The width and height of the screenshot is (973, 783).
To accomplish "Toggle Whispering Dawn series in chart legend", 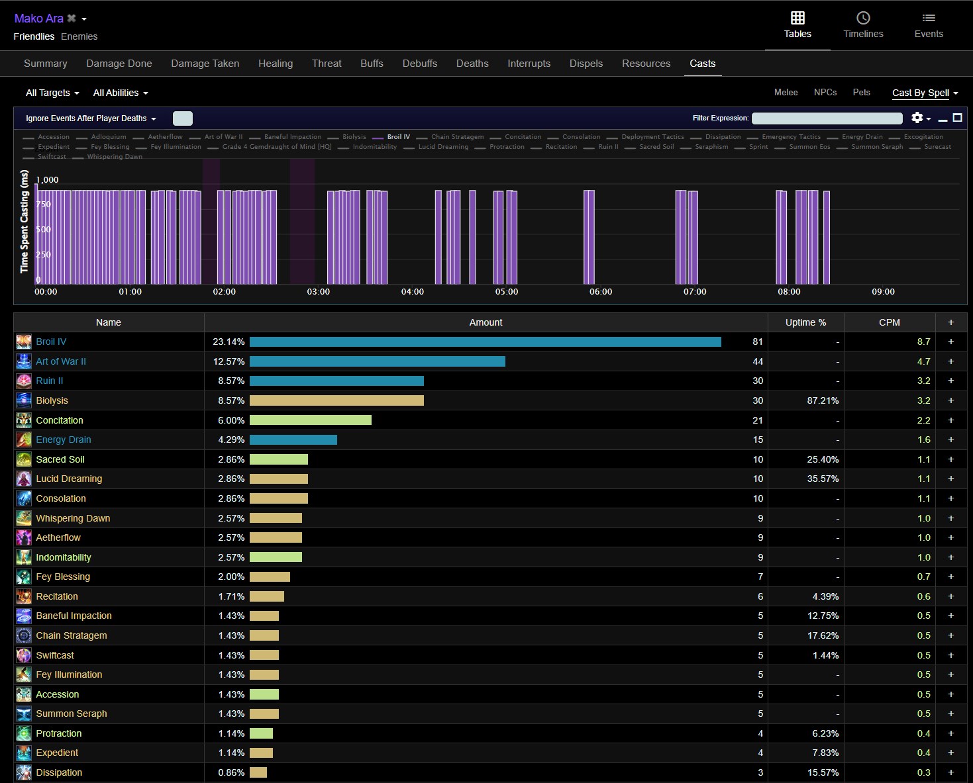I will [107, 157].
